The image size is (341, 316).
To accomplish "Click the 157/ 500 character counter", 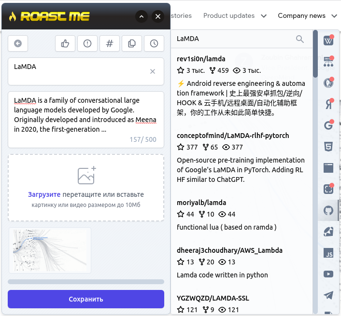I will click(x=143, y=139).
